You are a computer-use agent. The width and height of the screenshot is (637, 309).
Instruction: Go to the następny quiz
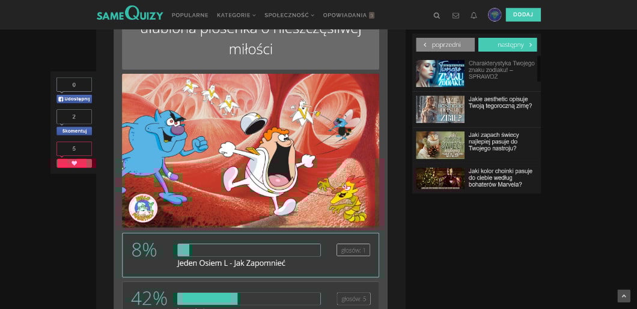click(x=508, y=45)
